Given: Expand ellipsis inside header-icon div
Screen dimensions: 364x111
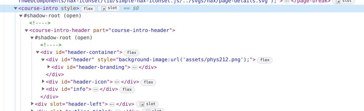Looking at the screenshot, I should [117, 82].
